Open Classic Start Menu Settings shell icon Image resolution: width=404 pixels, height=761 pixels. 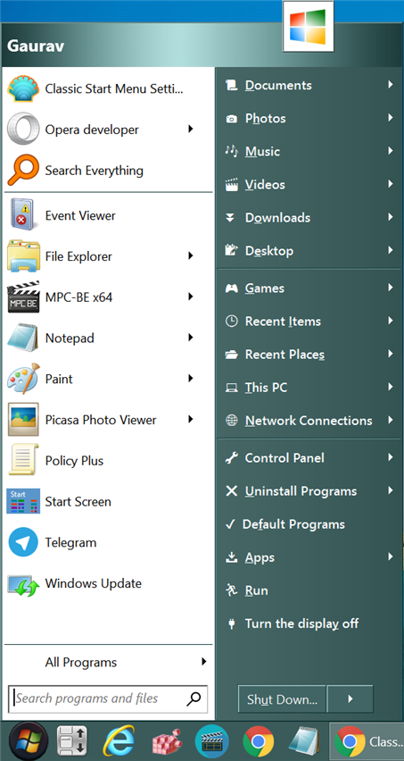click(x=23, y=88)
